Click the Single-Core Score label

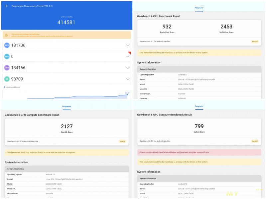[167, 32]
